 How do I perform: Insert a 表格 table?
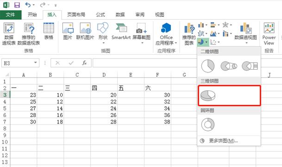pyautogui.click(x=49, y=31)
